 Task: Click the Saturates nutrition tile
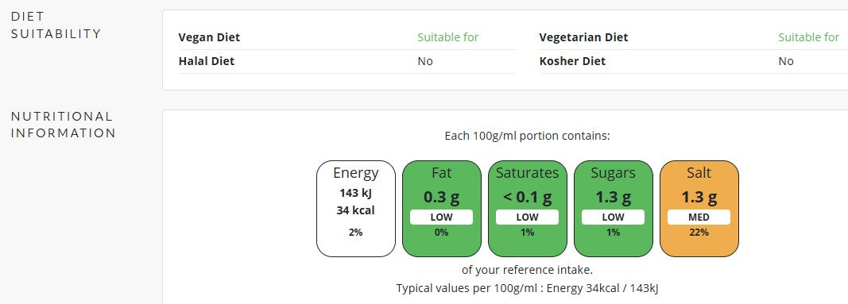click(x=527, y=209)
